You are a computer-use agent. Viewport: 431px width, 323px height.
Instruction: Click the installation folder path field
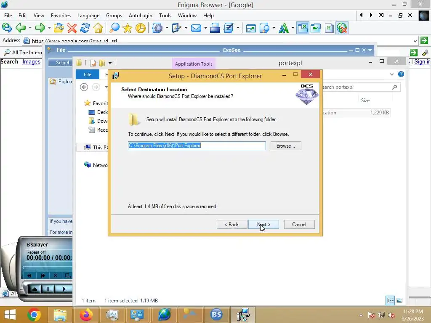click(x=197, y=146)
